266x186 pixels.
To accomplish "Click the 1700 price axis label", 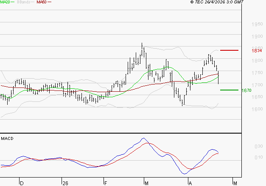I will (x=257, y=85).
